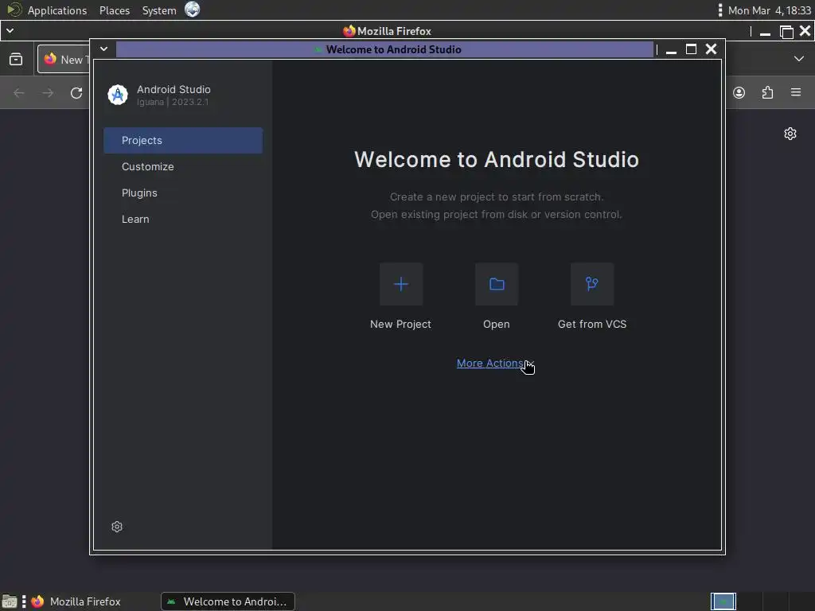This screenshot has height=611, width=815.
Task: Click the Create a new project description text
Action: point(497,197)
